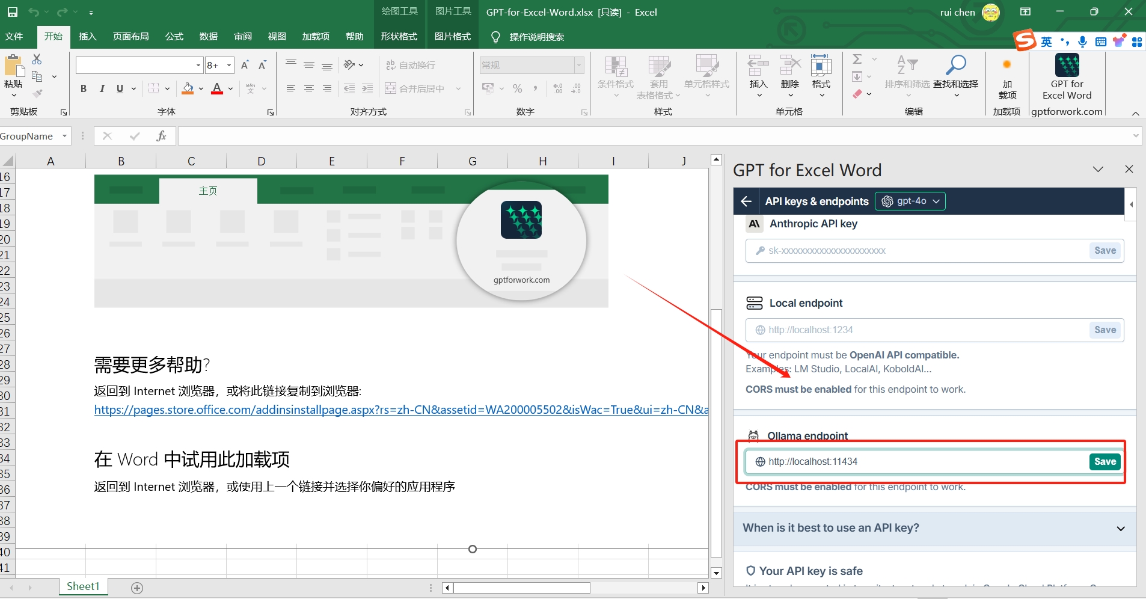The width and height of the screenshot is (1146, 599).
Task: Apply the red font color A
Action: click(218, 88)
